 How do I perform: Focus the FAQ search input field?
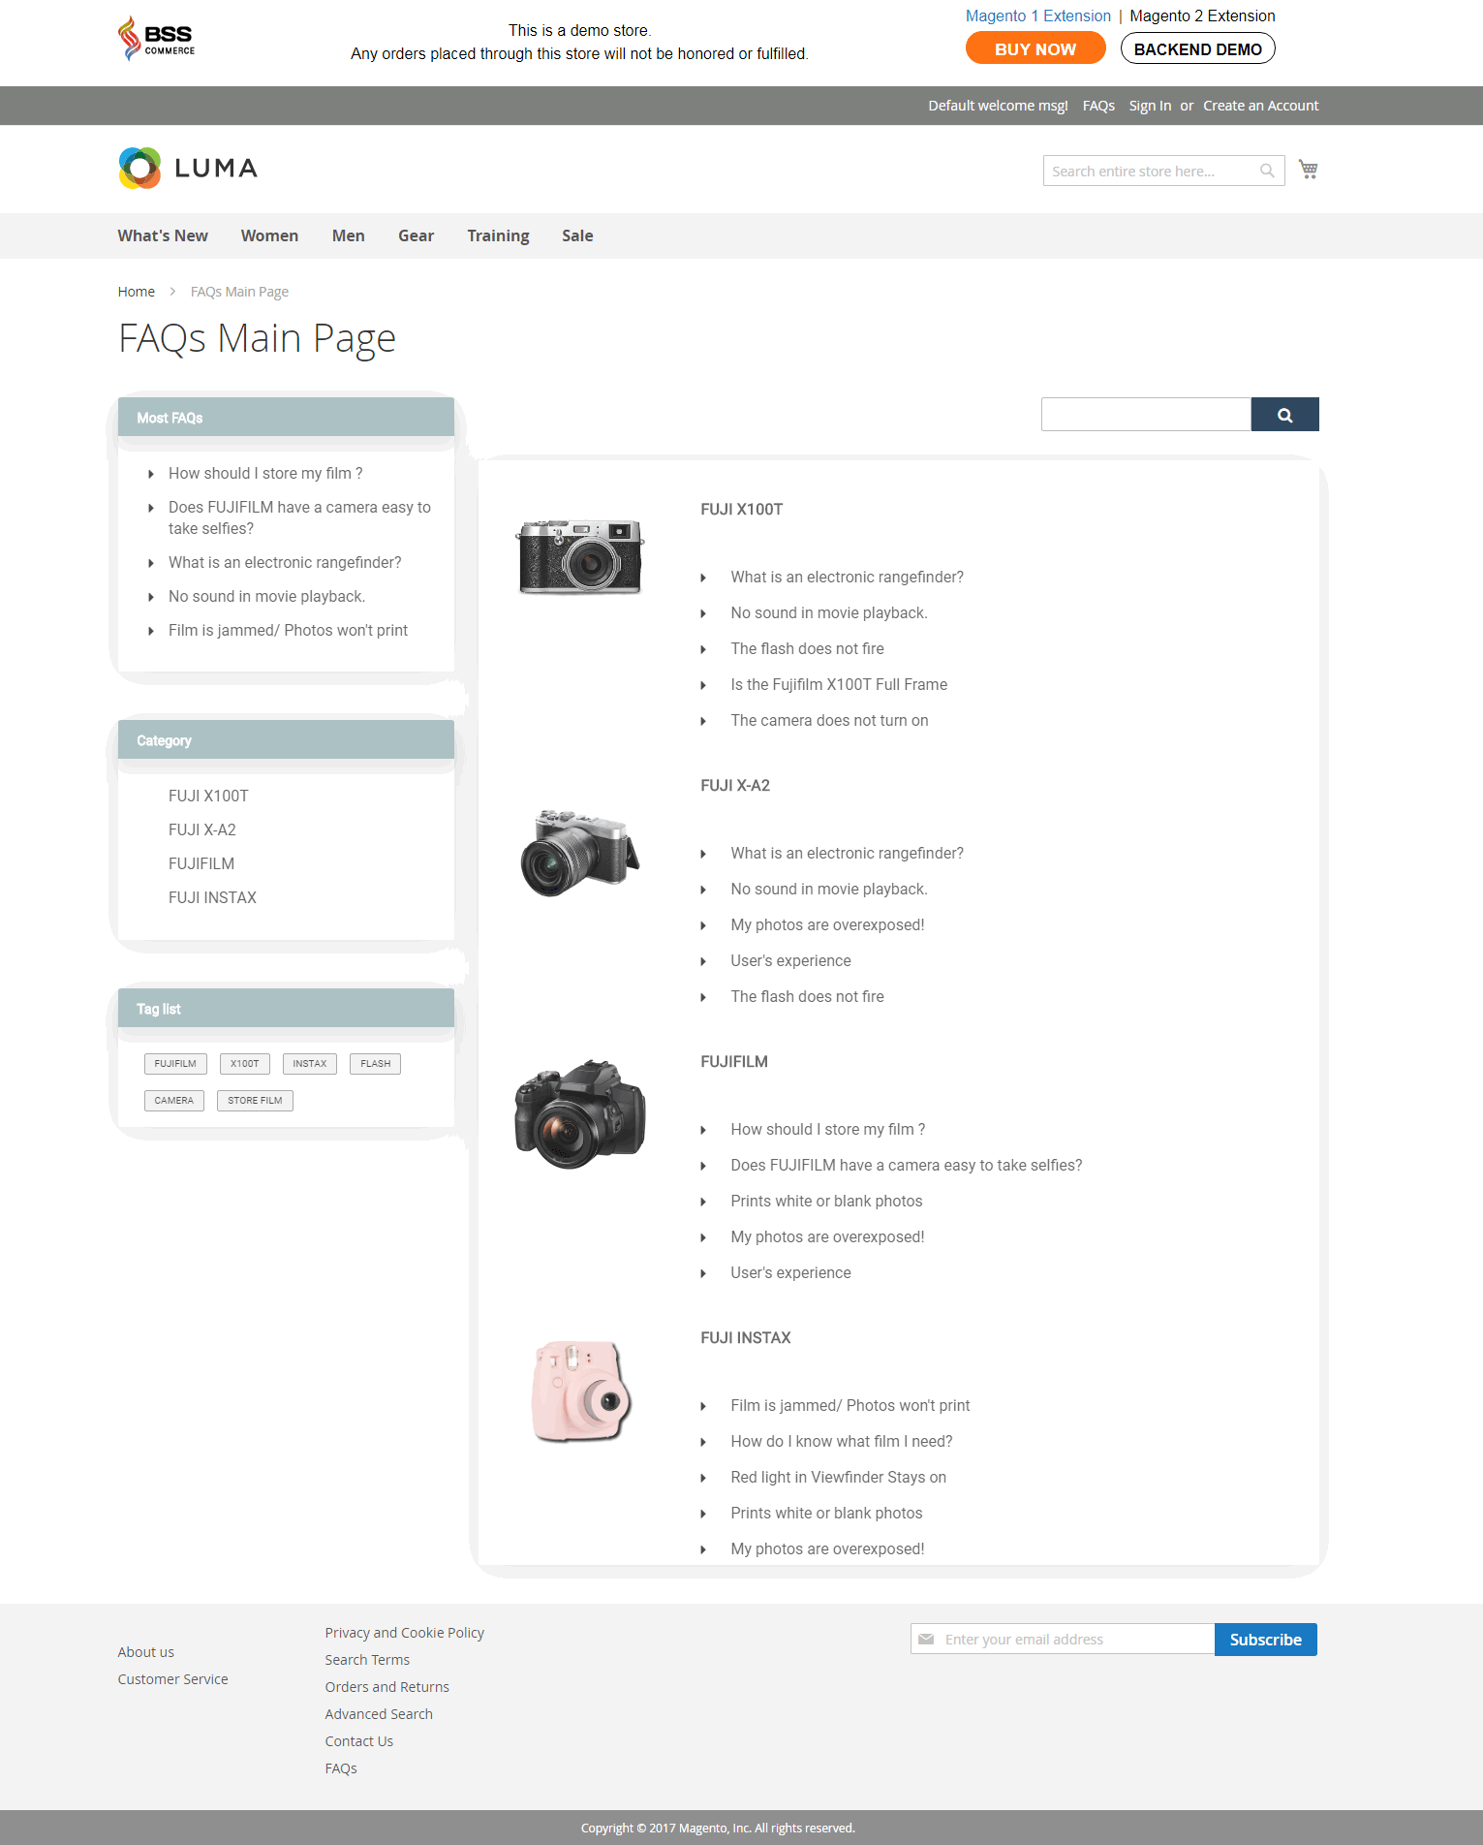[1146, 415]
